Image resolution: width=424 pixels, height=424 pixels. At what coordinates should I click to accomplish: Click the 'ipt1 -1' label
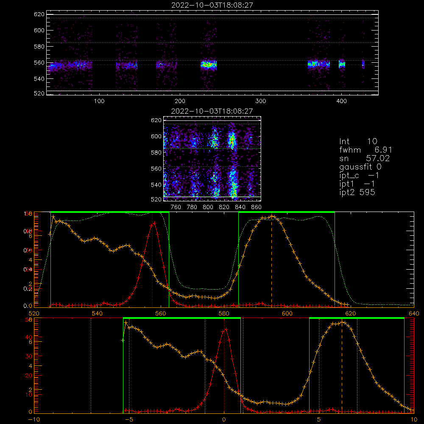[357, 184]
